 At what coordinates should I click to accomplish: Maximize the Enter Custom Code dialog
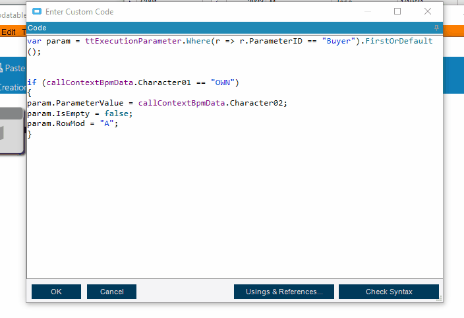[397, 11]
